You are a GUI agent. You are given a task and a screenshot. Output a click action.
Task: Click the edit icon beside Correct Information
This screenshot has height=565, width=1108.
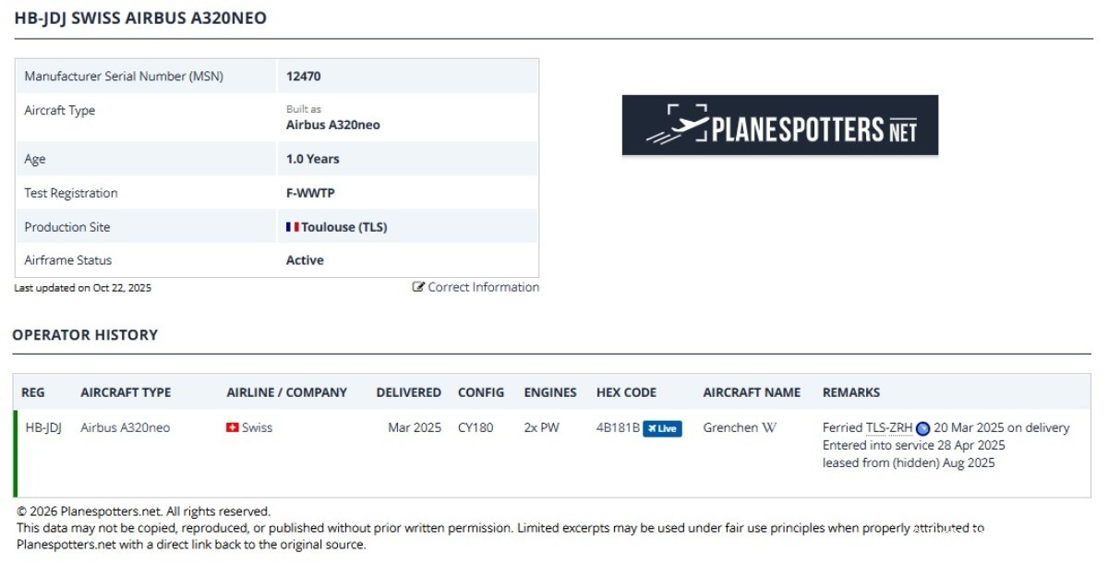[418, 287]
